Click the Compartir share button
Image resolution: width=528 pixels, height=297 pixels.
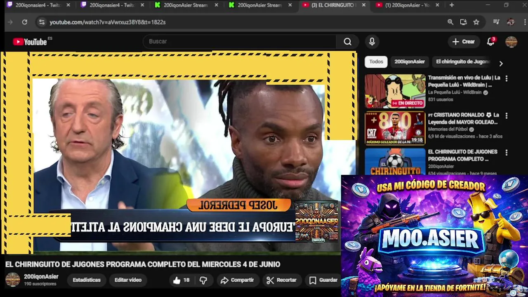237,280
